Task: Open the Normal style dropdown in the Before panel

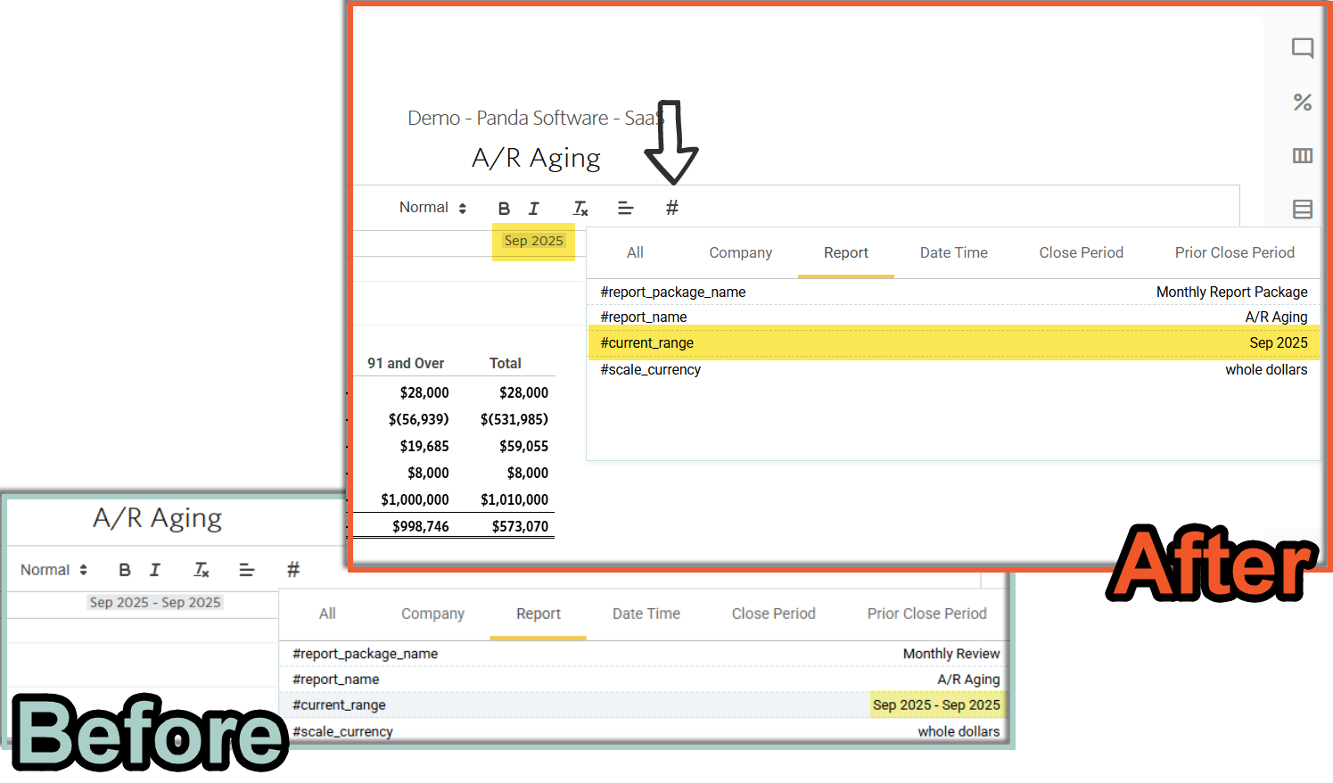Action: point(53,570)
